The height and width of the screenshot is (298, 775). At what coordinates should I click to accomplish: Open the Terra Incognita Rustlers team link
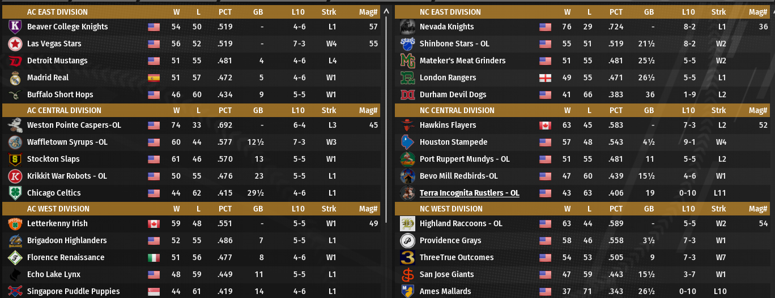(469, 193)
